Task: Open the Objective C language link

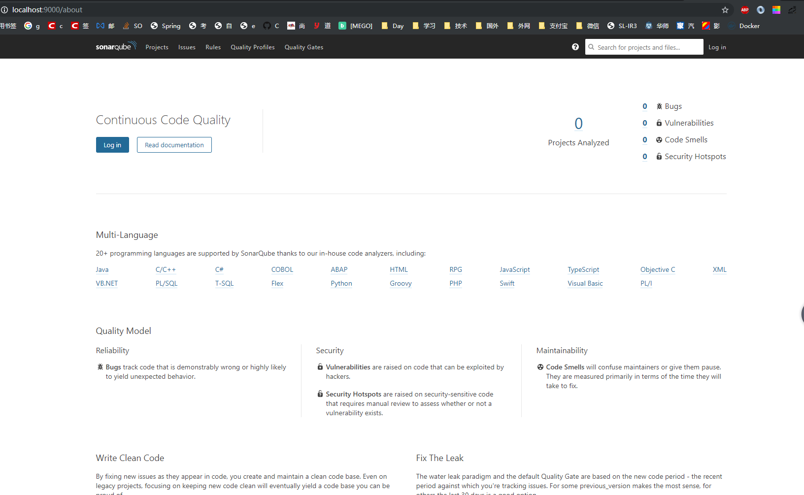Action: click(x=658, y=269)
